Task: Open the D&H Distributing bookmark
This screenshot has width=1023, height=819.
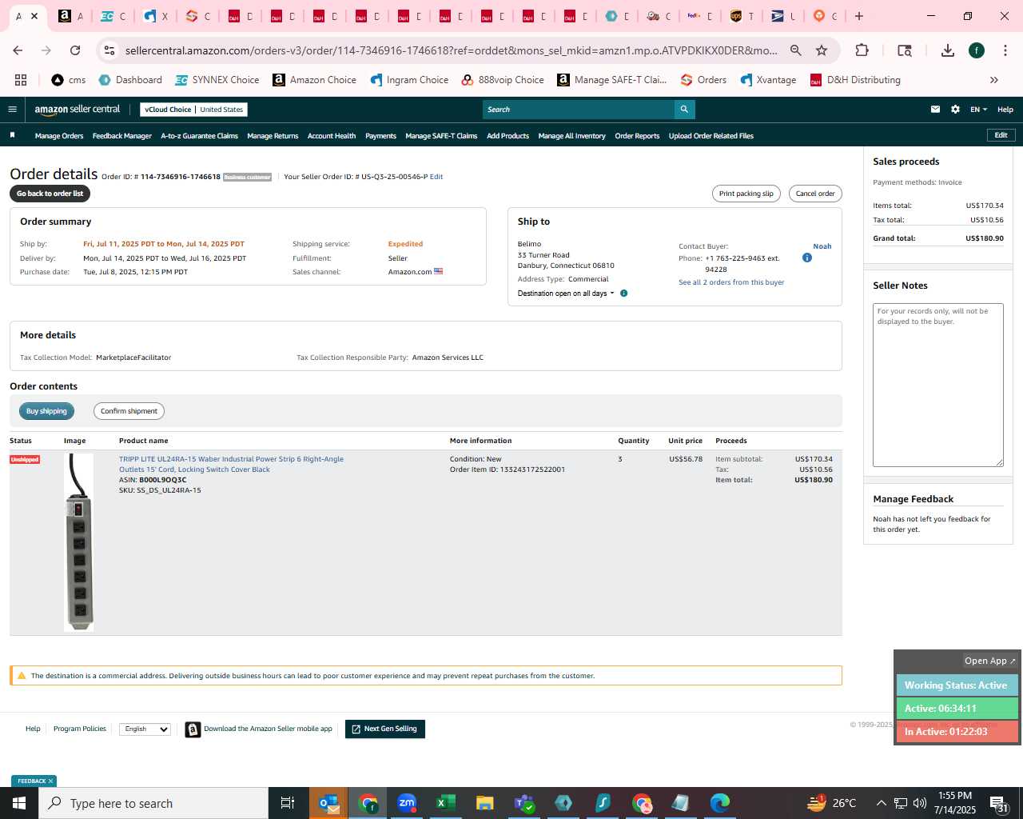Action: click(855, 80)
